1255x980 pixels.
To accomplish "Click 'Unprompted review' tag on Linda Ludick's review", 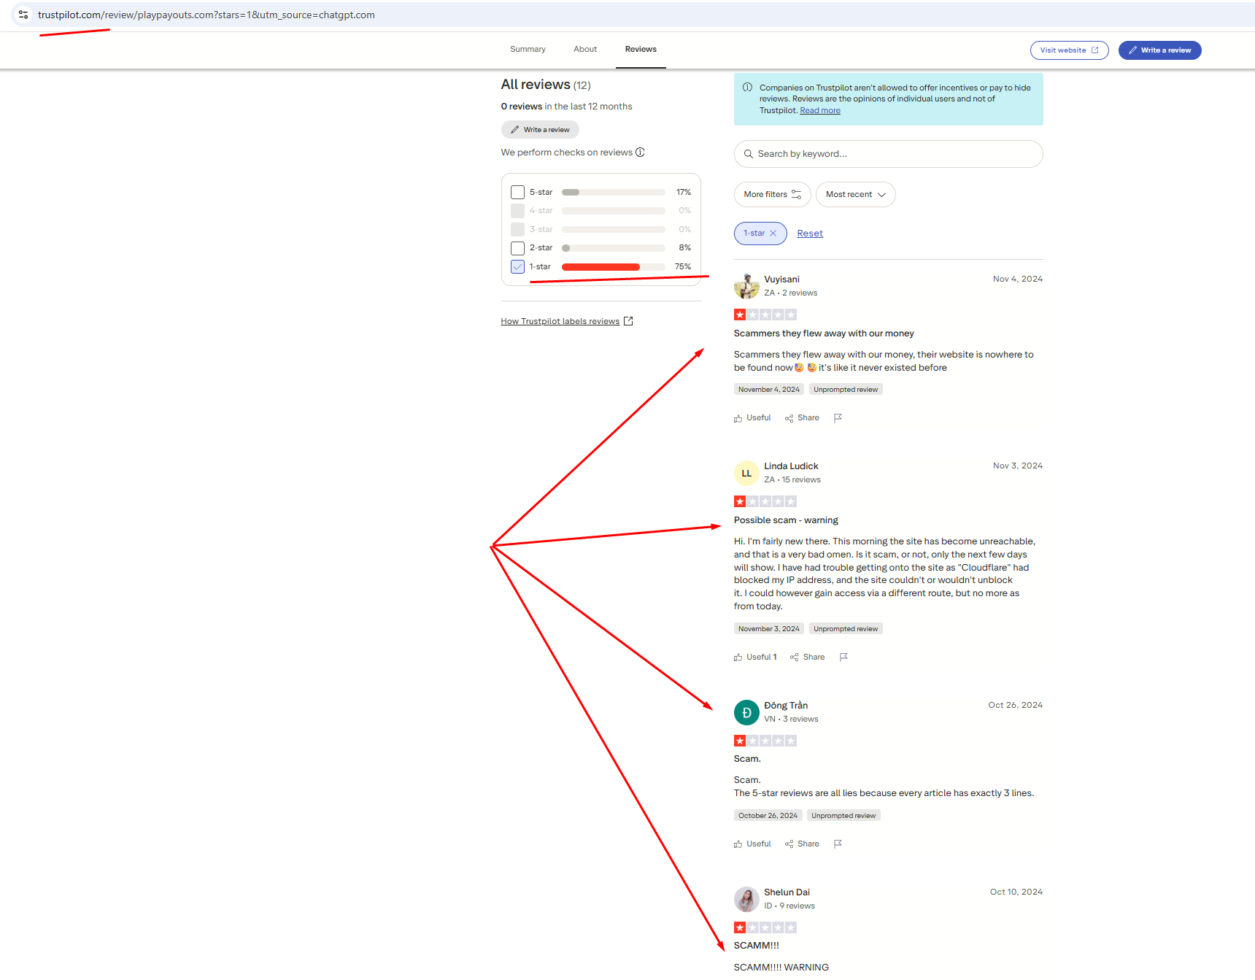I will pos(846,629).
